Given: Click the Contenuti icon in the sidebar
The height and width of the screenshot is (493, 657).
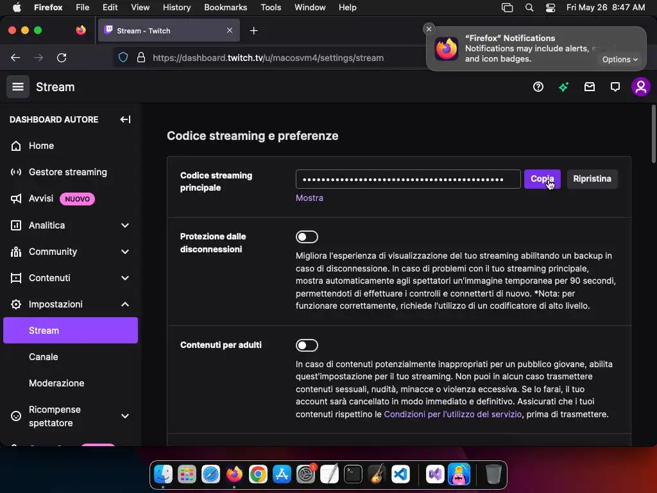Looking at the screenshot, I should [x=16, y=278].
